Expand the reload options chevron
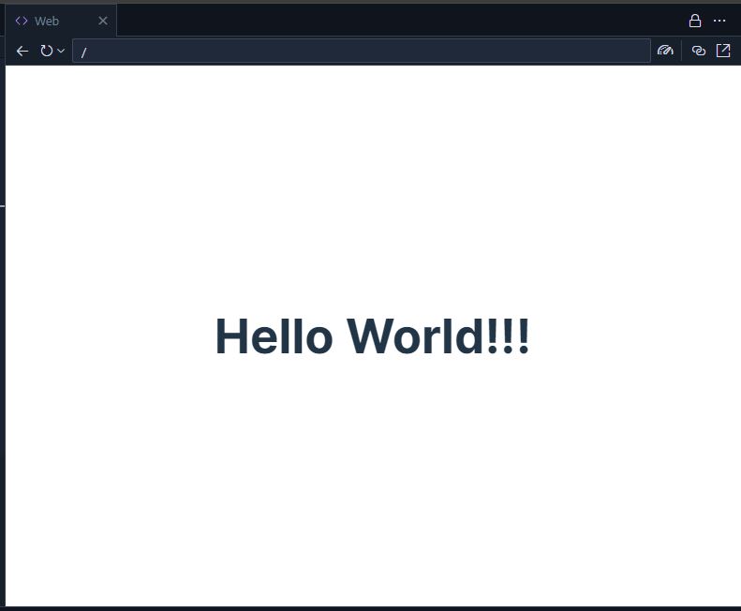Screen dimensions: 741x611 point(61,51)
